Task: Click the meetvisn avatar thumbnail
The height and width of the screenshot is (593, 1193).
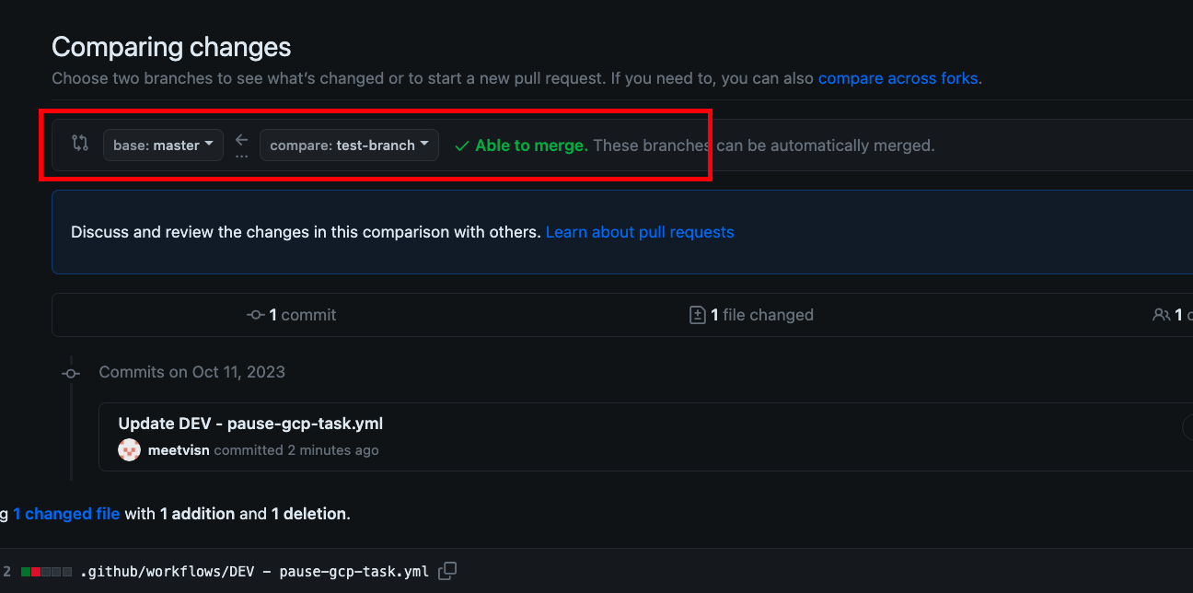Action: tap(129, 450)
